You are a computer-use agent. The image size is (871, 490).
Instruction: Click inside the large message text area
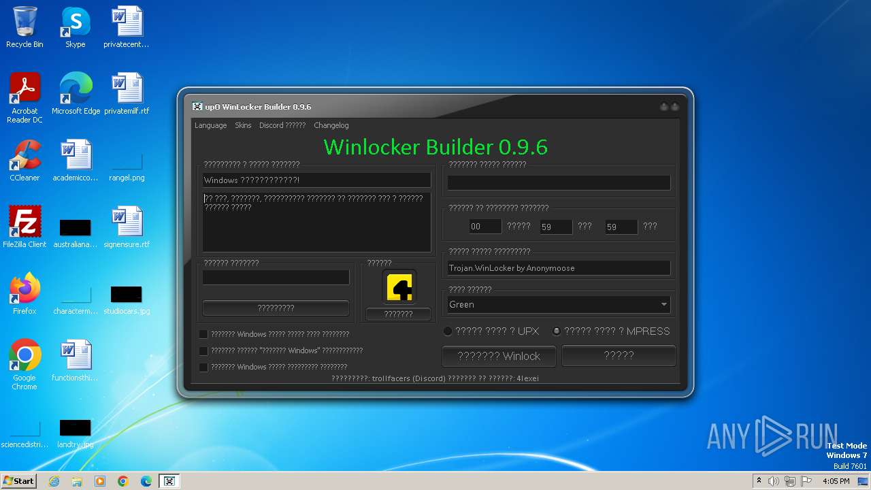[316, 222]
